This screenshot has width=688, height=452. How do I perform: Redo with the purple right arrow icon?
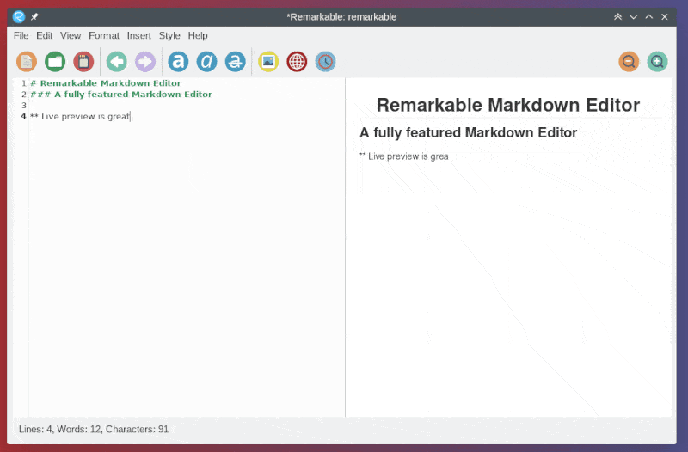(144, 61)
